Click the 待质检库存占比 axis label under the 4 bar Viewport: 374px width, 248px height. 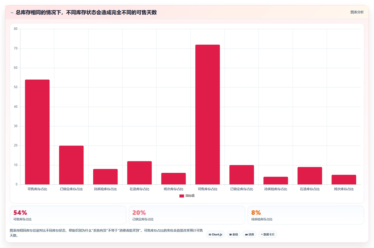point(276,189)
